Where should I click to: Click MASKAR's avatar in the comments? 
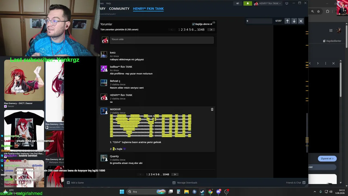104,111
